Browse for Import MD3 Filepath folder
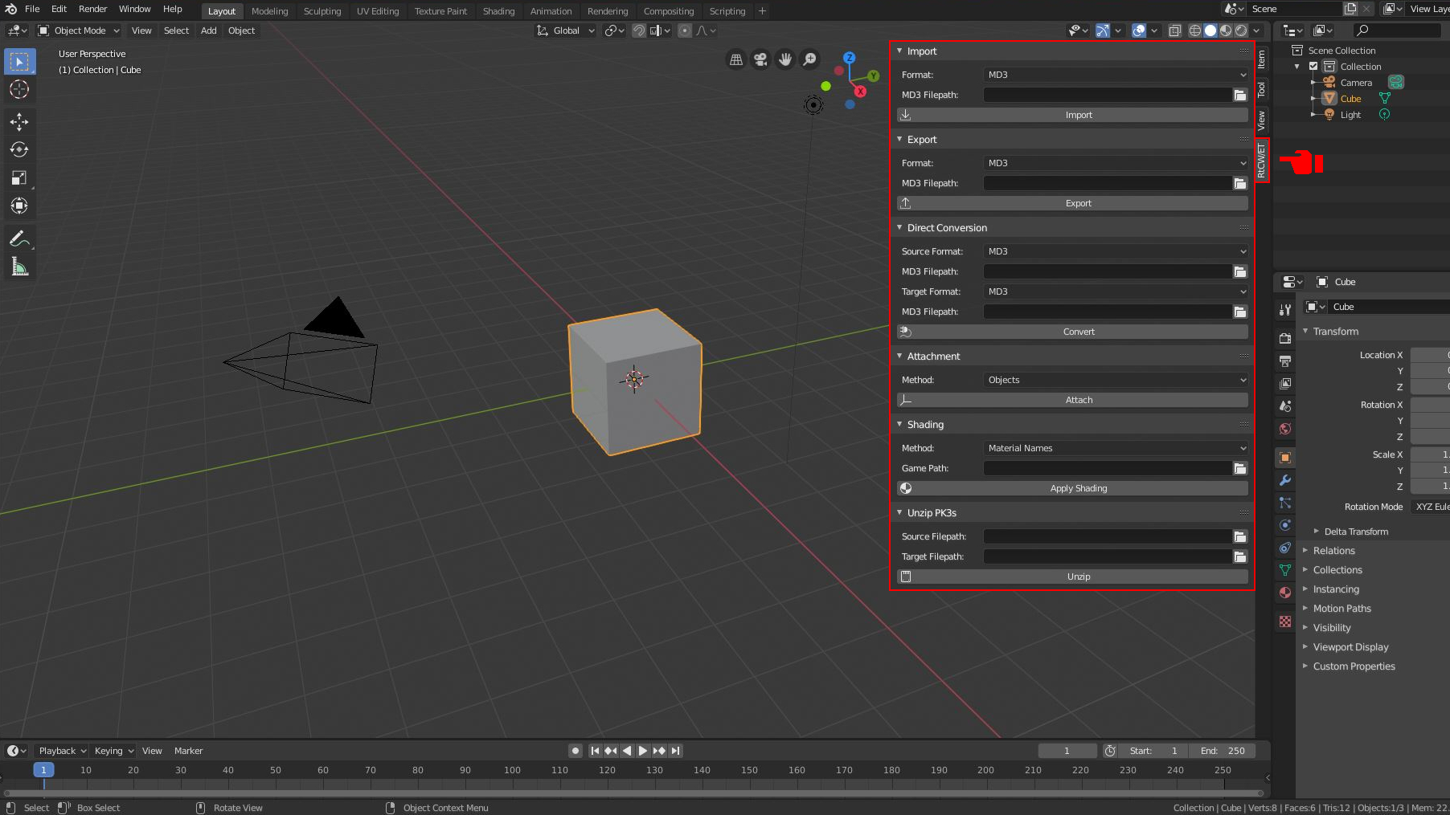Viewport: 1450px width, 815px height. point(1240,95)
